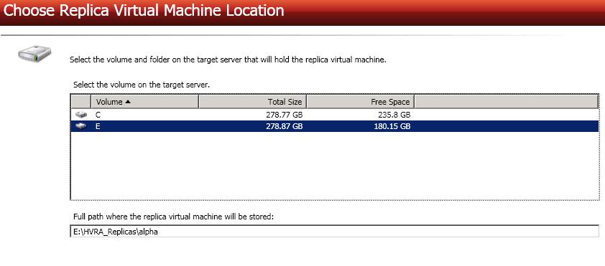The height and width of the screenshot is (266, 605).
Task: Sort by the Total Size column header
Action: [x=252, y=102]
